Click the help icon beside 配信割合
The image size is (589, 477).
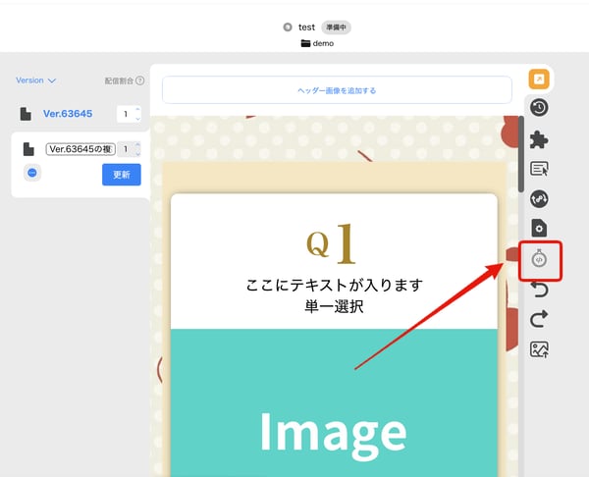140,80
